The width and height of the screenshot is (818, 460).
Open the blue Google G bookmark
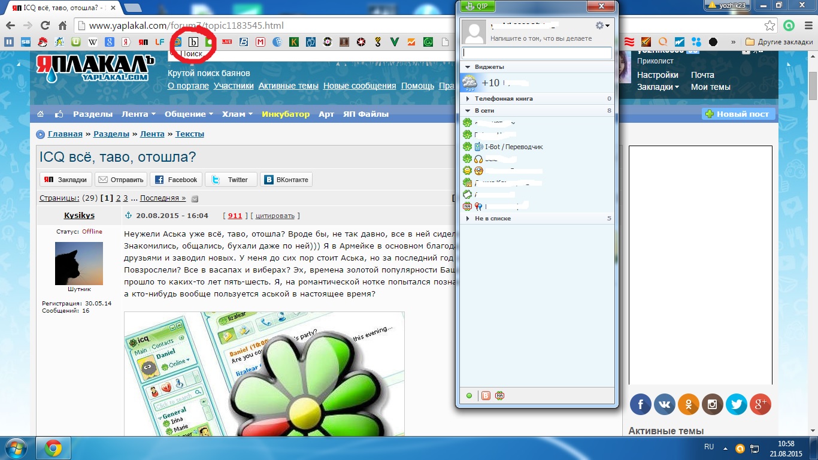[x=110, y=42]
